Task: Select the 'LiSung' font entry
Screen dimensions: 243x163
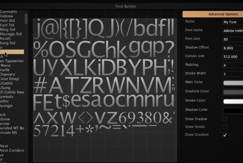Action: tap(5, 88)
